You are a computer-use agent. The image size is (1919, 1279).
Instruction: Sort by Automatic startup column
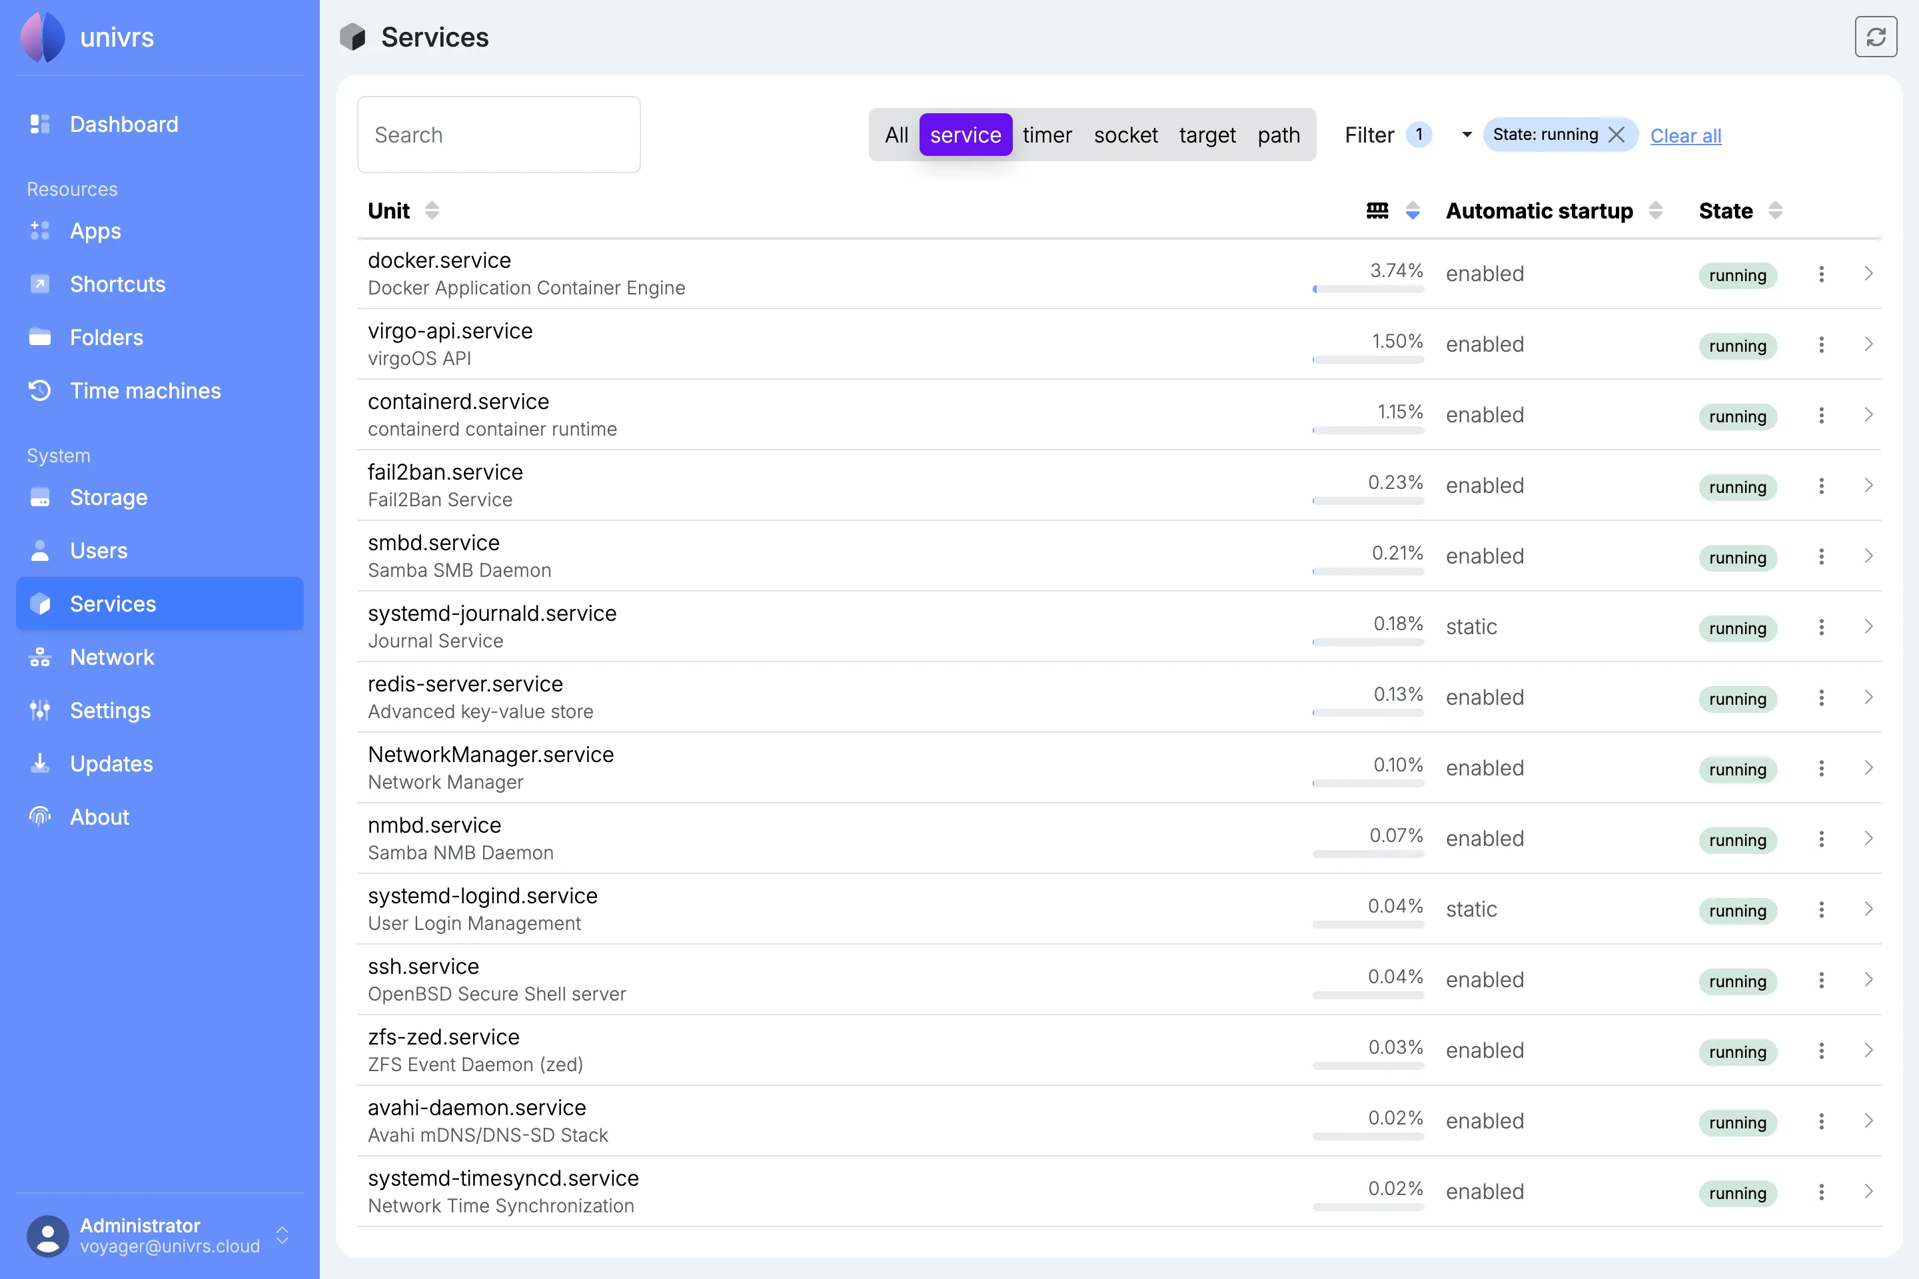[x=1655, y=211]
